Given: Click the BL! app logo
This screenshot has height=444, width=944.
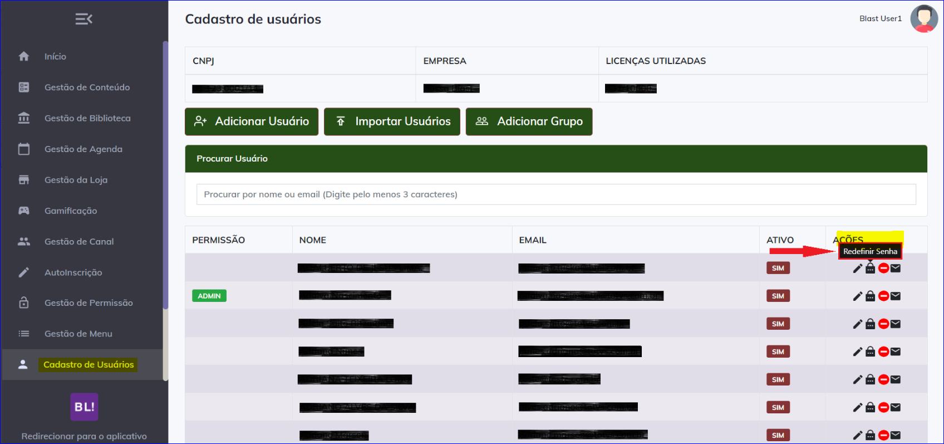Looking at the screenshot, I should (84, 407).
